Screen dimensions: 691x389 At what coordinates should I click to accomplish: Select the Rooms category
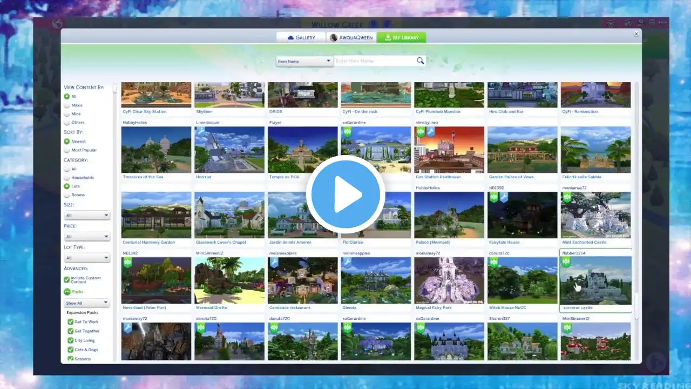click(67, 195)
